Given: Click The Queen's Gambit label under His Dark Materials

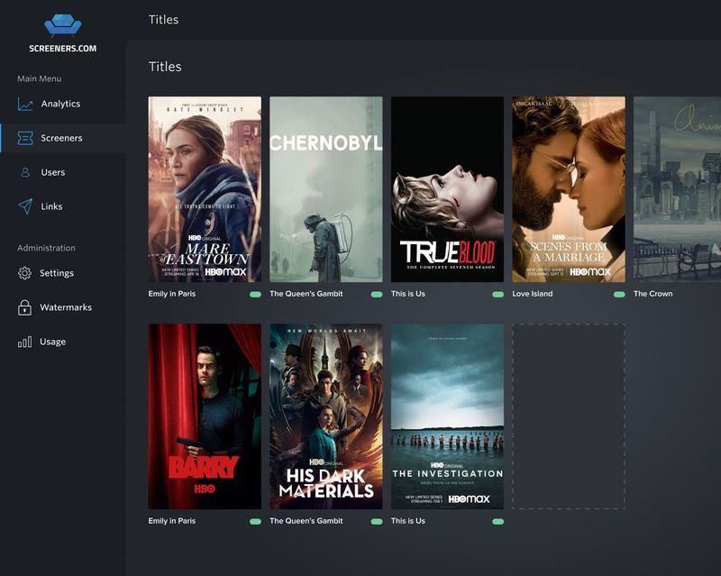Looking at the screenshot, I should pos(306,521).
